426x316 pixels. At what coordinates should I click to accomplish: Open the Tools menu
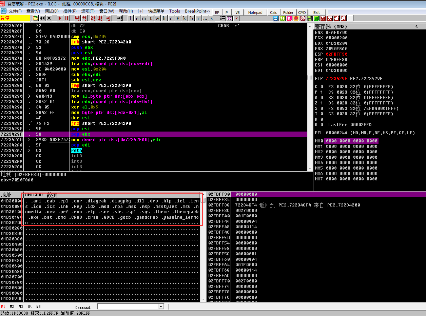[x=175, y=11]
